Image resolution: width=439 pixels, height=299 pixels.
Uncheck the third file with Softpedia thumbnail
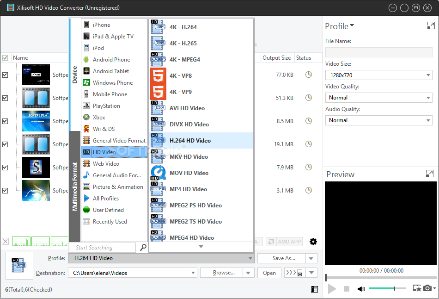(5, 121)
